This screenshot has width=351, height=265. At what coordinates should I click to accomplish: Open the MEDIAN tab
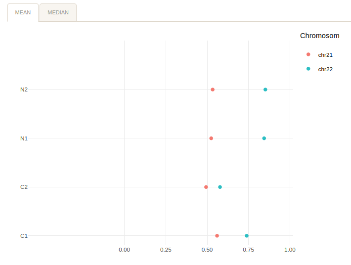58,12
